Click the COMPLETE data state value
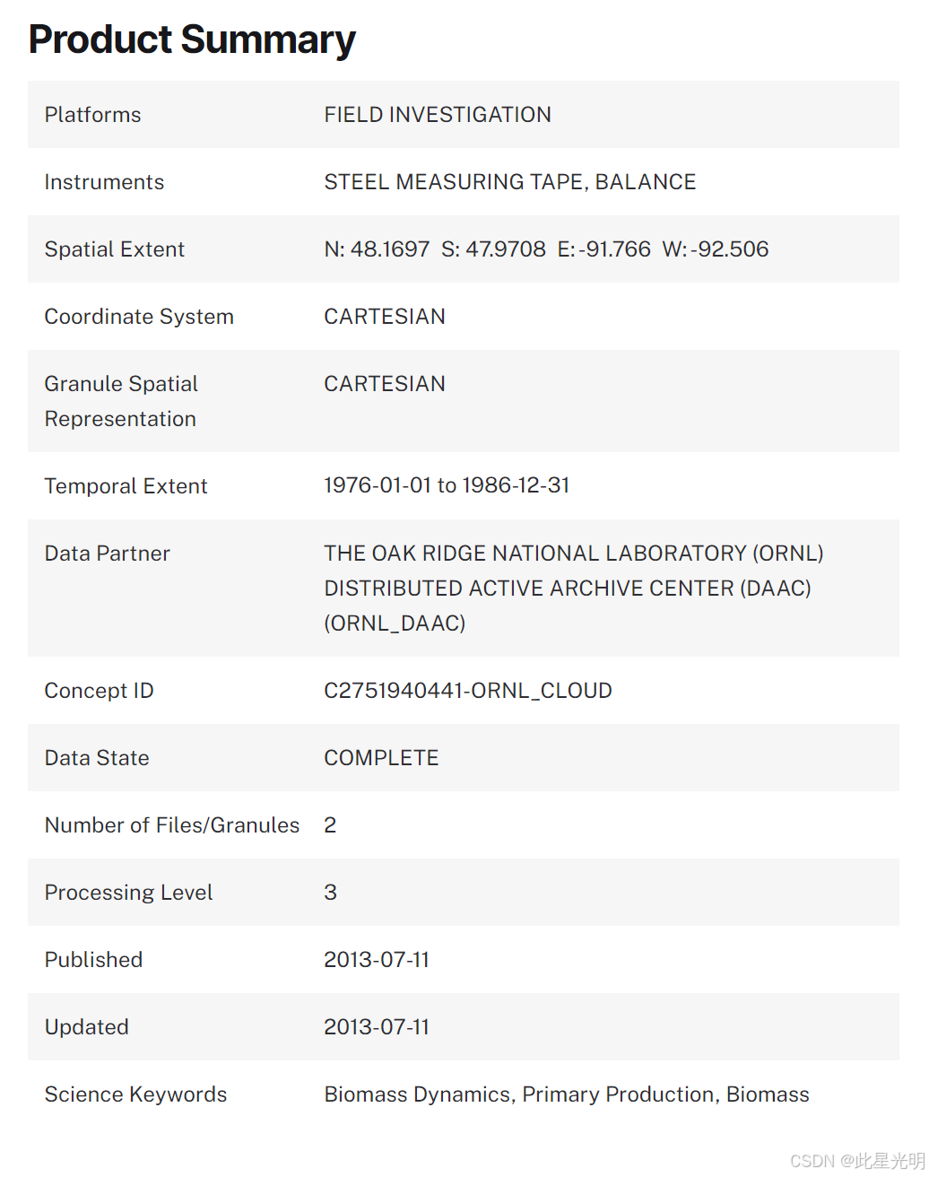This screenshot has width=929, height=1177. (381, 758)
